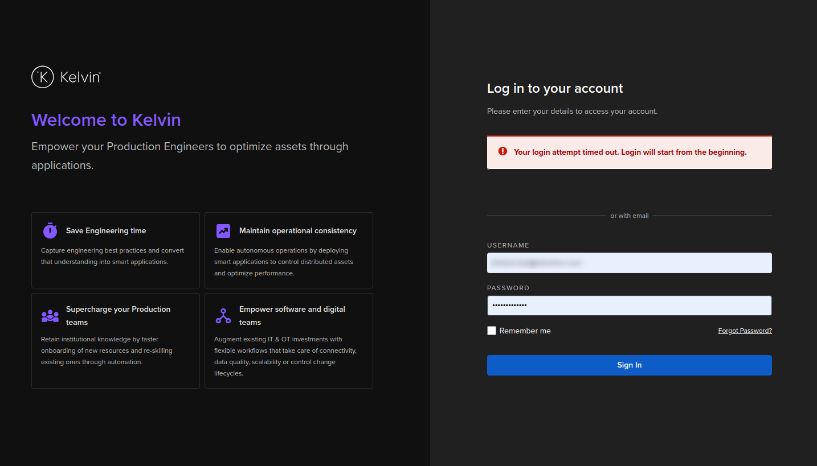
Task: Click the login timed out error message
Action: (x=630, y=152)
